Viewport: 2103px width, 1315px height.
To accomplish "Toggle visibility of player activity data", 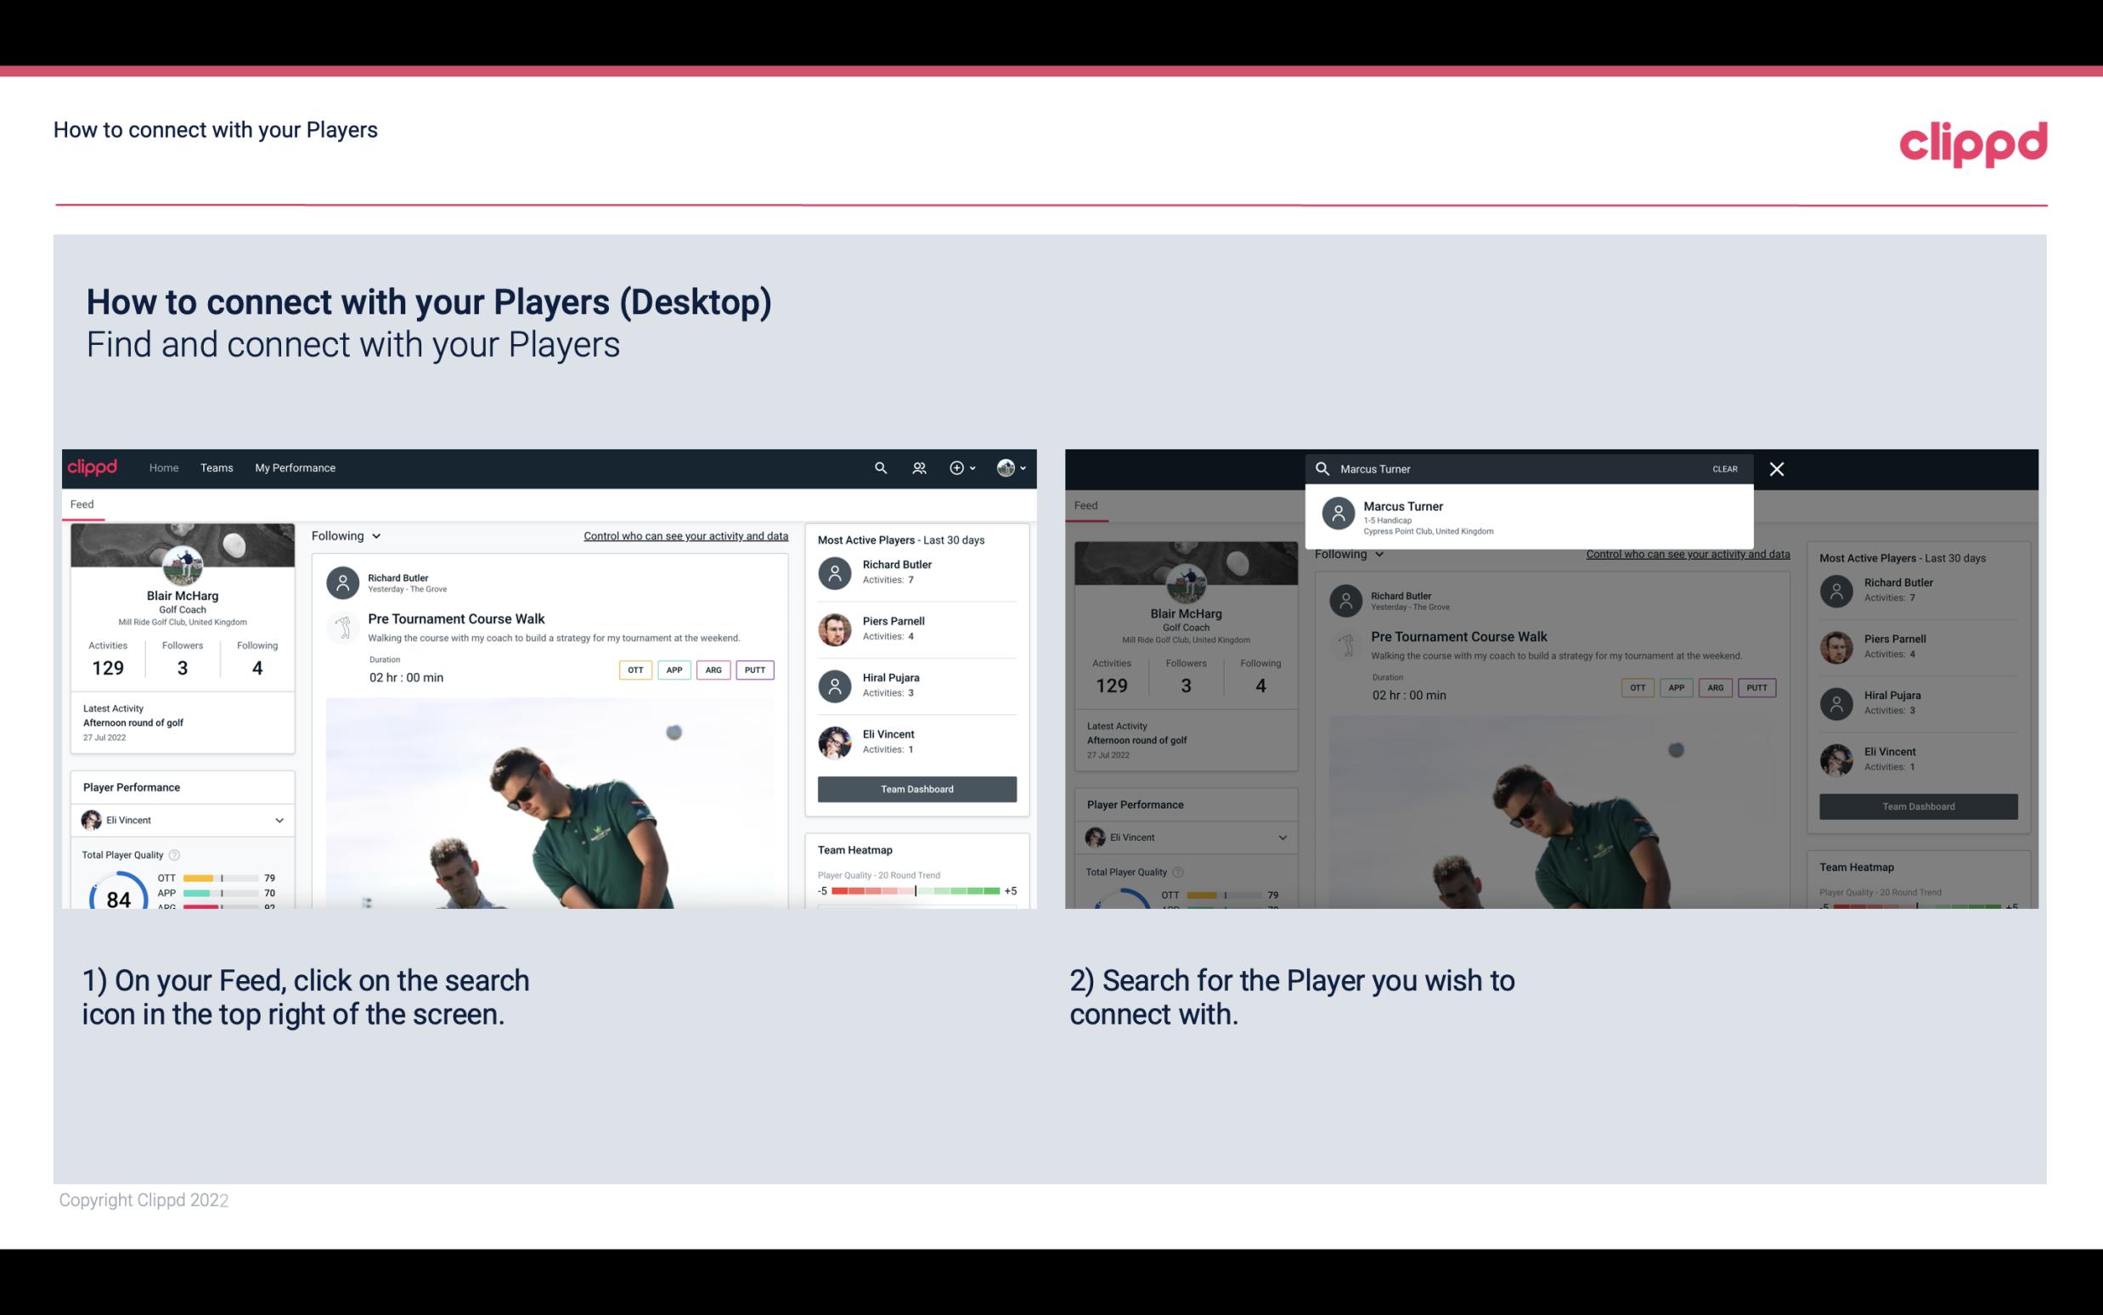I will [x=685, y=538].
